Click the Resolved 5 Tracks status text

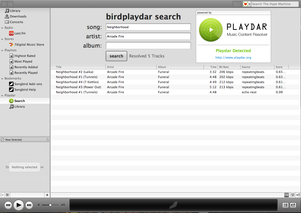pos(147,56)
